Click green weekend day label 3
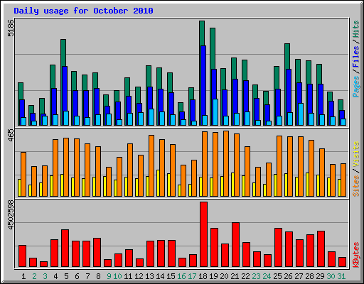The height and width of the screenshot is (284, 364). [45, 276]
